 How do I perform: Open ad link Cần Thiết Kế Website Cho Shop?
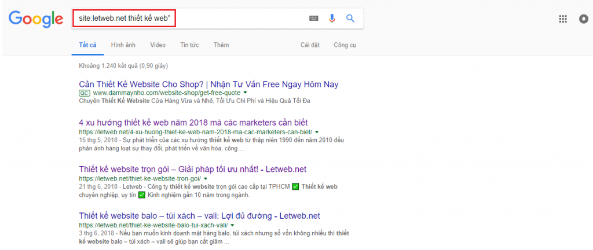click(208, 84)
